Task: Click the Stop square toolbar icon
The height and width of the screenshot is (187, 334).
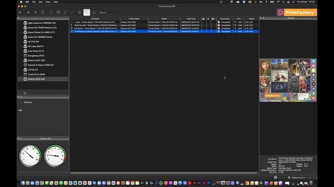Action: [35, 12]
